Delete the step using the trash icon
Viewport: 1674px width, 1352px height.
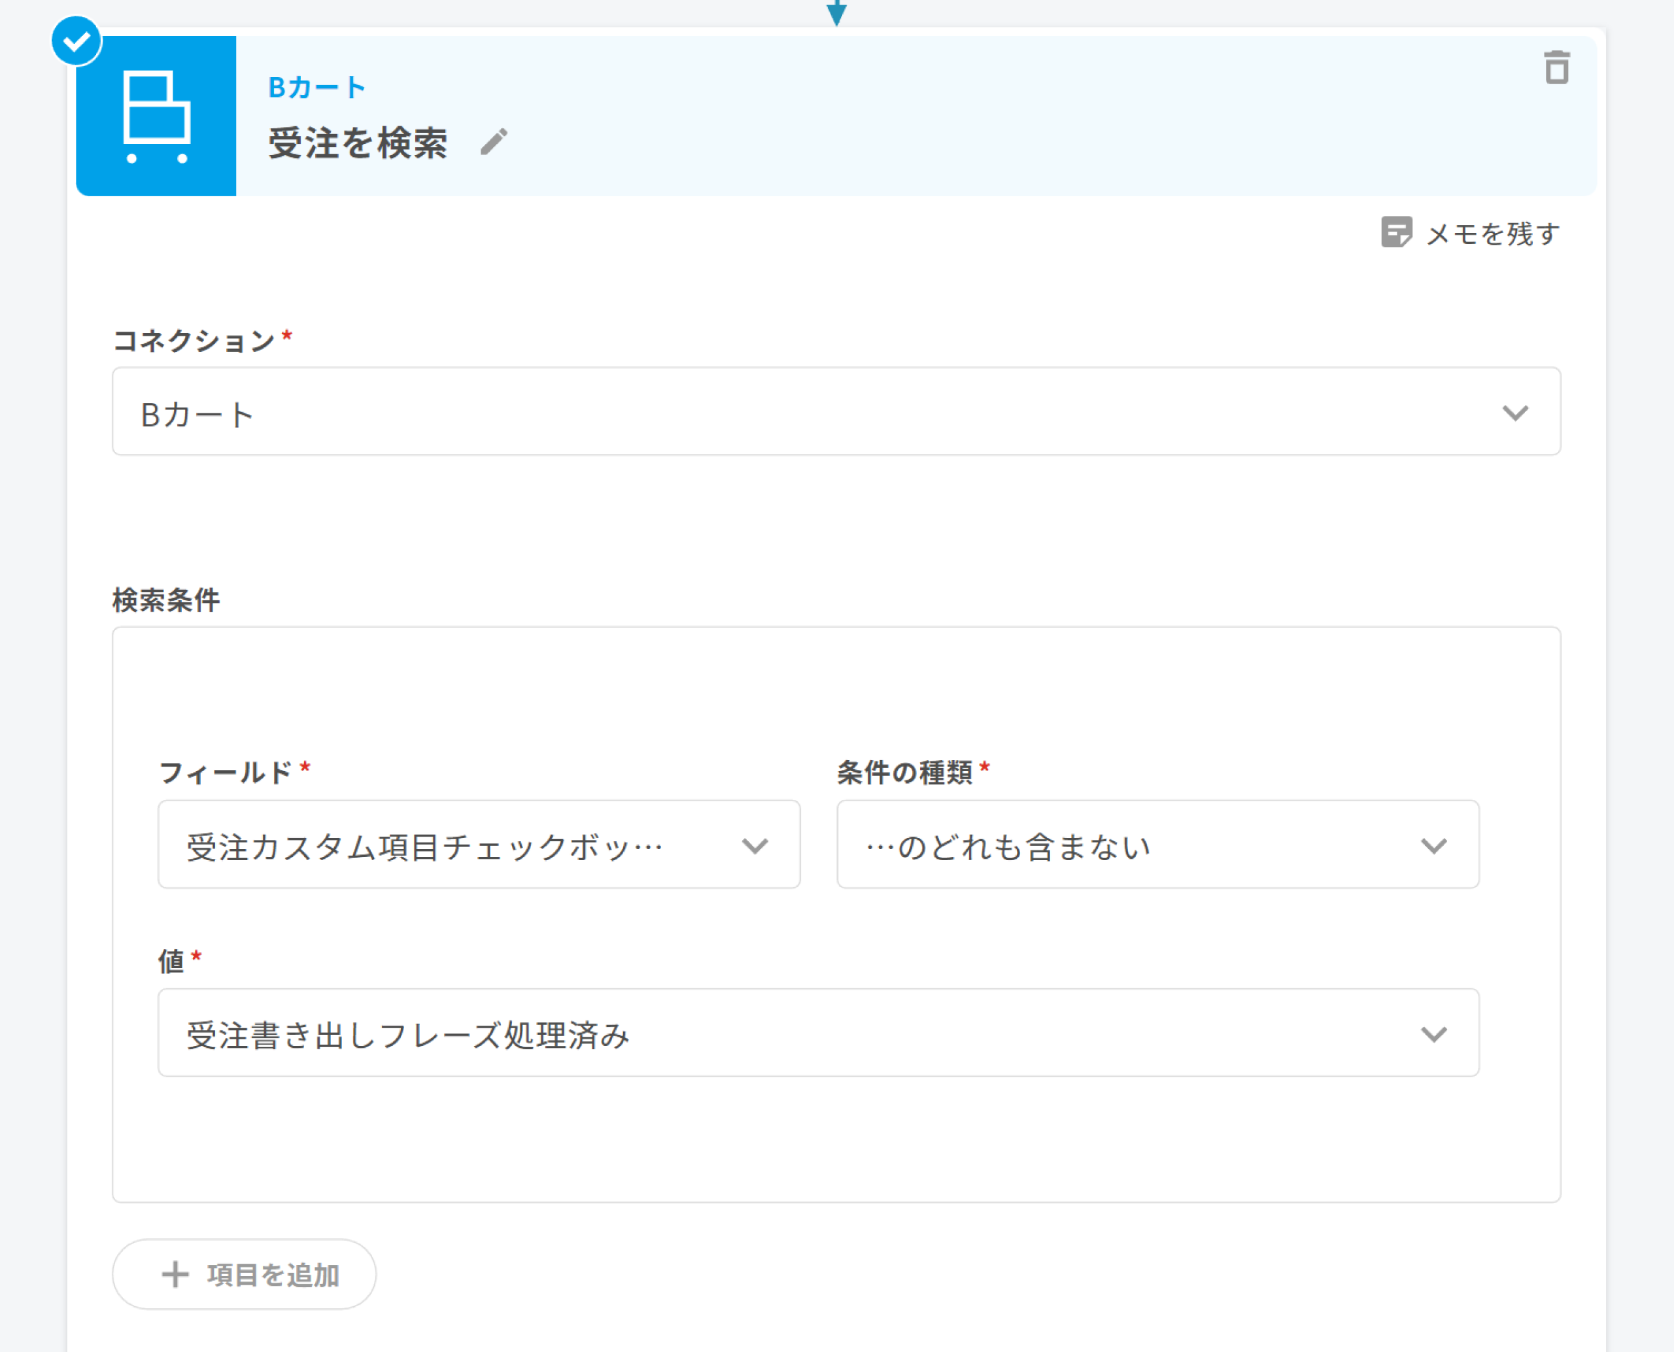pyautogui.click(x=1556, y=68)
